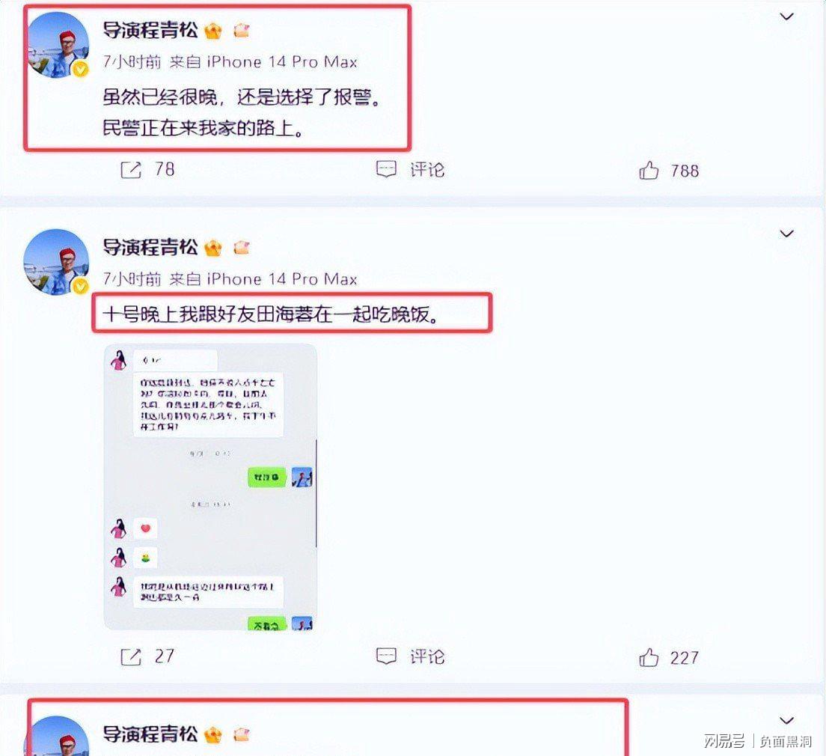Click the post text about 田海蓉 dinner

point(271,314)
